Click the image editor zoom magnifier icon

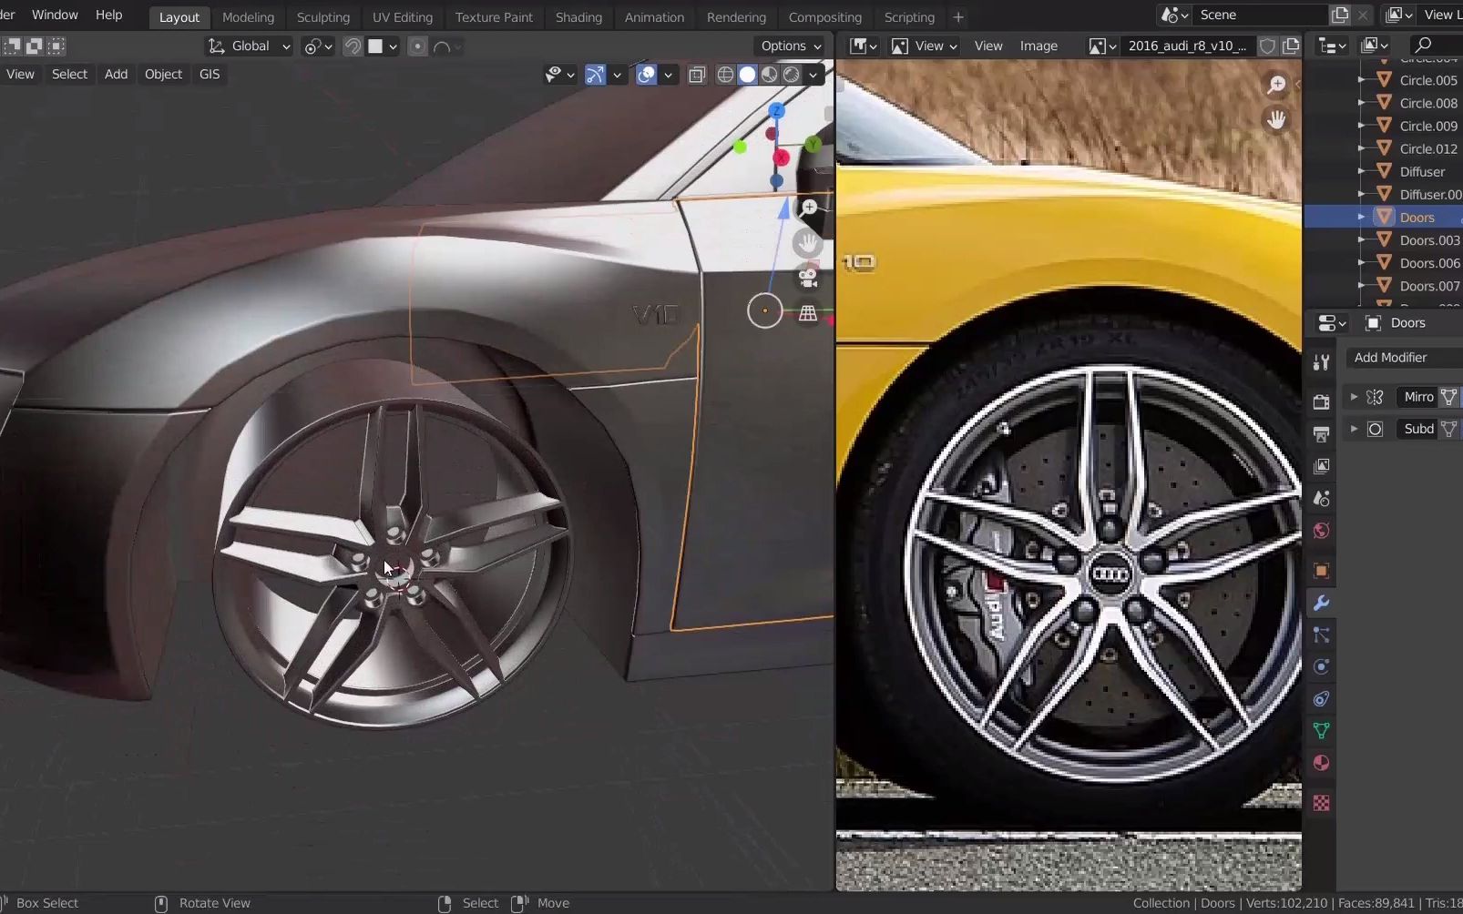coord(1276,85)
